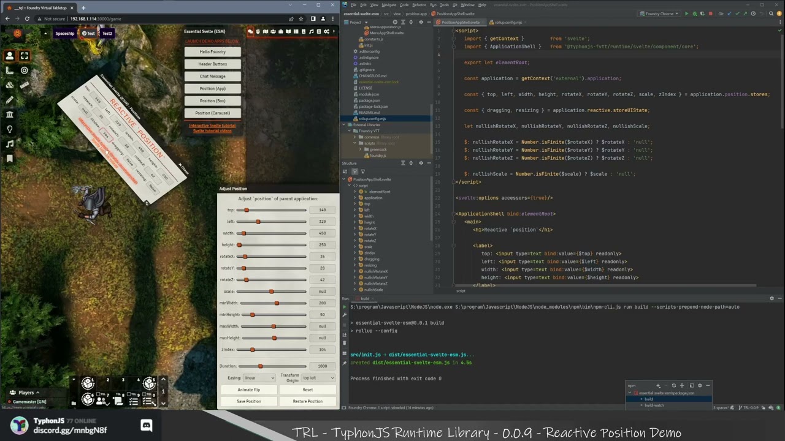Image resolution: width=785 pixels, height=441 pixels.
Task: Select the build script in the npm panel
Action: pos(649,399)
